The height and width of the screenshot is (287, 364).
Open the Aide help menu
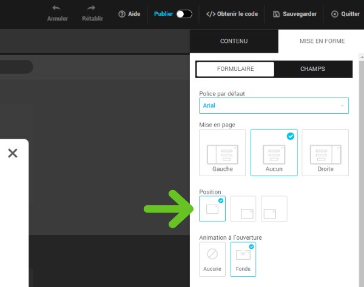tap(129, 14)
